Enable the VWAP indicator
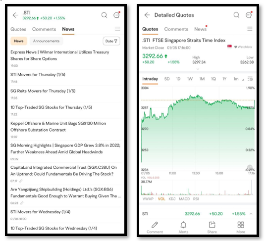266x241 pixels. [148, 199]
